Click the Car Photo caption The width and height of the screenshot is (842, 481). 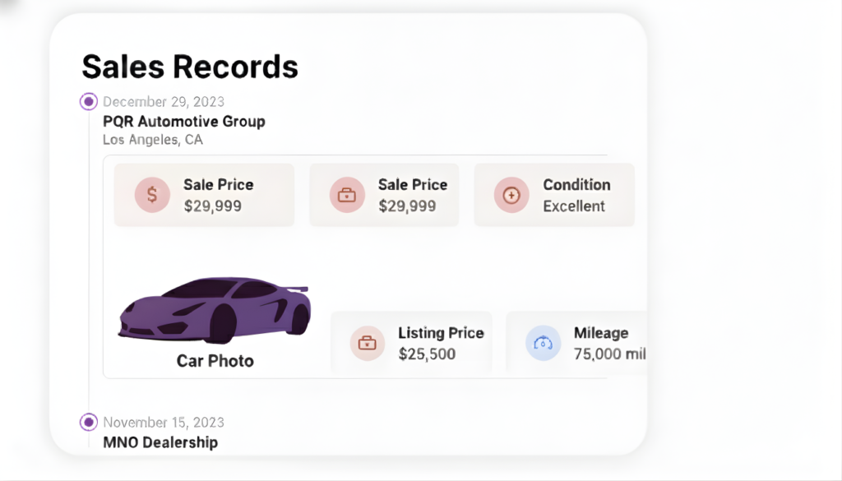[215, 361]
